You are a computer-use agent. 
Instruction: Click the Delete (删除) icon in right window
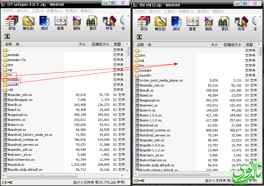tap(209, 23)
